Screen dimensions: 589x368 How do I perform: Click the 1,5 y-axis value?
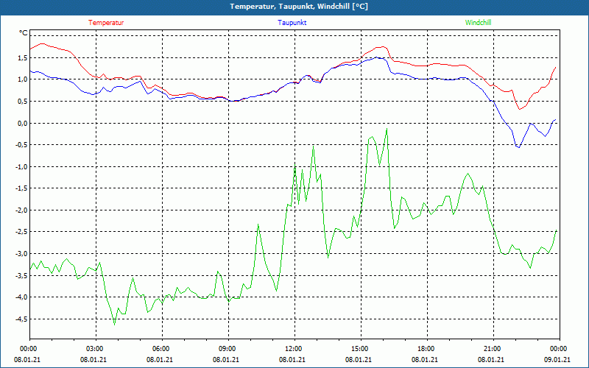(23, 57)
